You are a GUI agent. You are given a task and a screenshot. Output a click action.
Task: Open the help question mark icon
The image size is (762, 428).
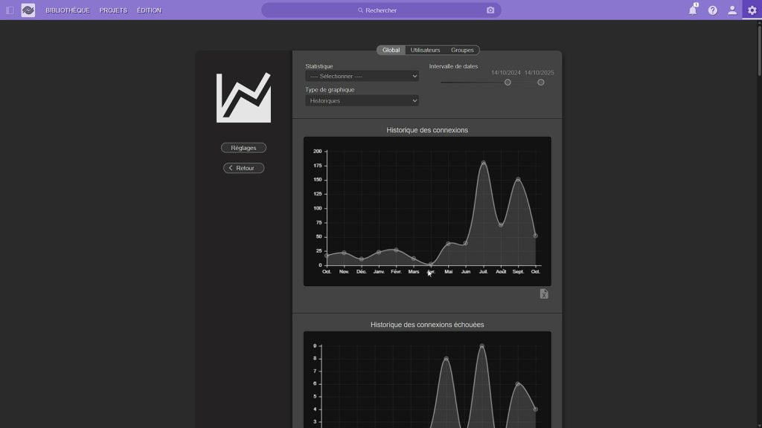(x=713, y=10)
